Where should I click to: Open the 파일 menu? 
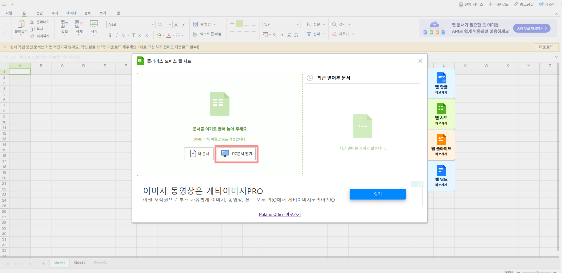(9, 13)
